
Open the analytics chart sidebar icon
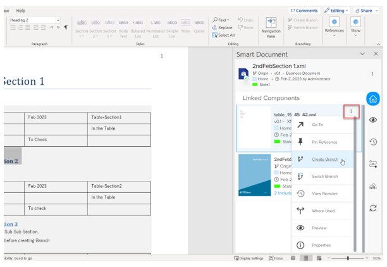pos(373,186)
